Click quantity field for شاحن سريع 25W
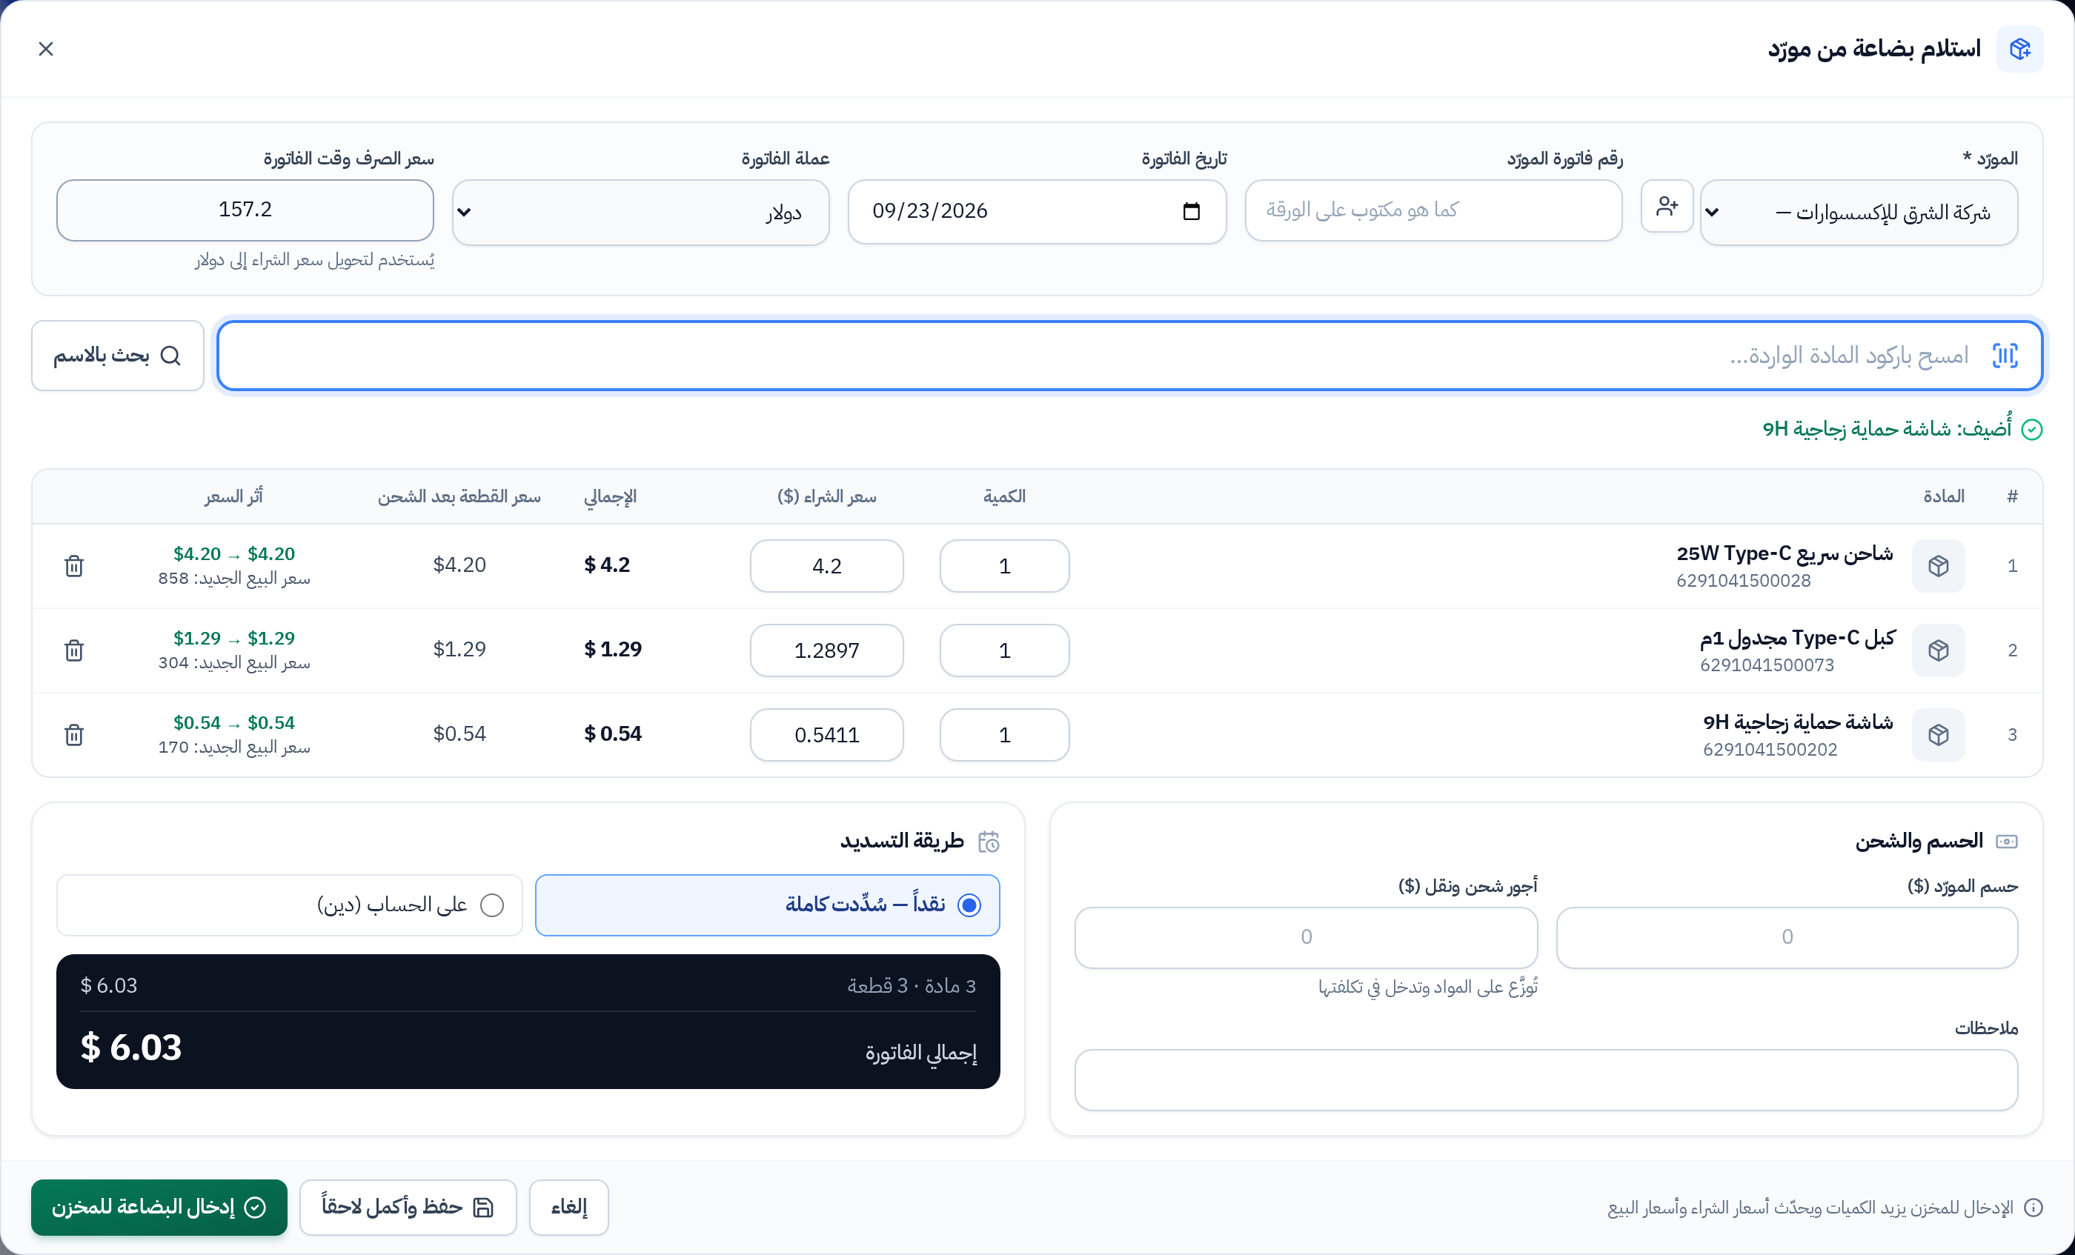This screenshot has width=2075, height=1255. click(x=1005, y=565)
